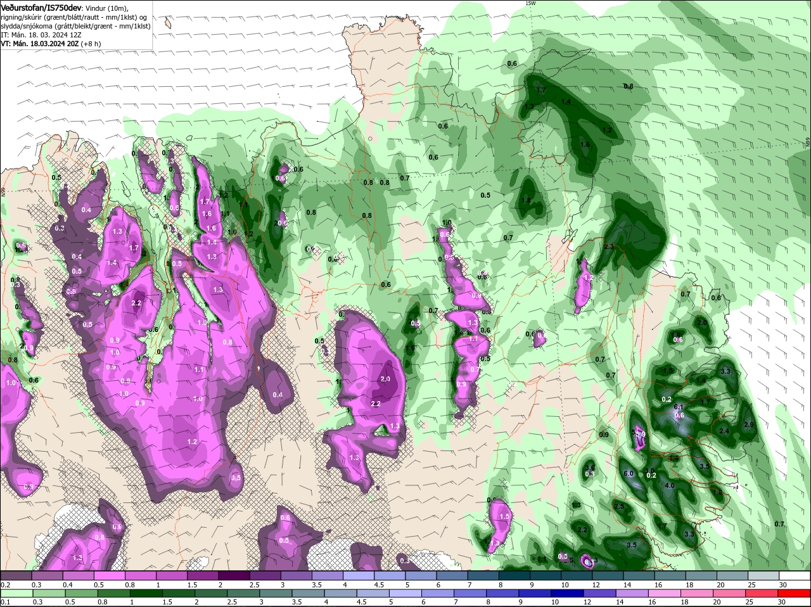The width and height of the screenshot is (811, 607).
Task: Click the 2.4 precipitation value on the map
Action: [724, 431]
